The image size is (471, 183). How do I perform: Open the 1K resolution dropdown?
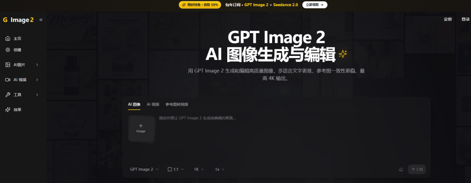199,169
